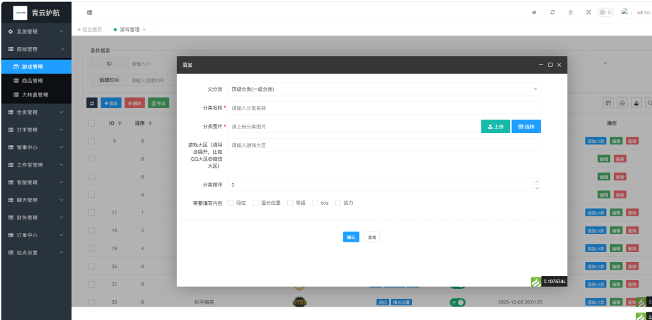
Task: Click the home icon in top header
Action: 534,13
